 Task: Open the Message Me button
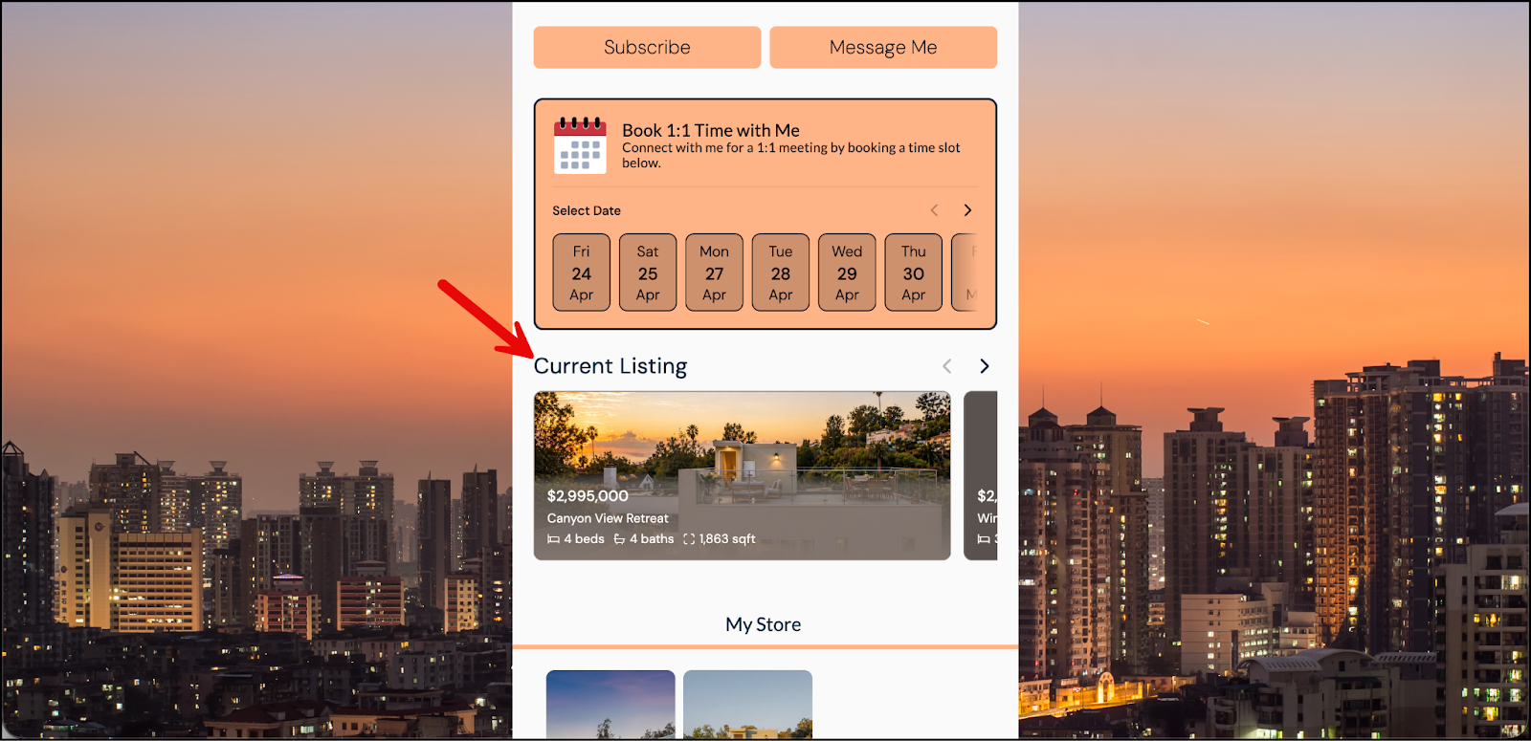point(883,47)
